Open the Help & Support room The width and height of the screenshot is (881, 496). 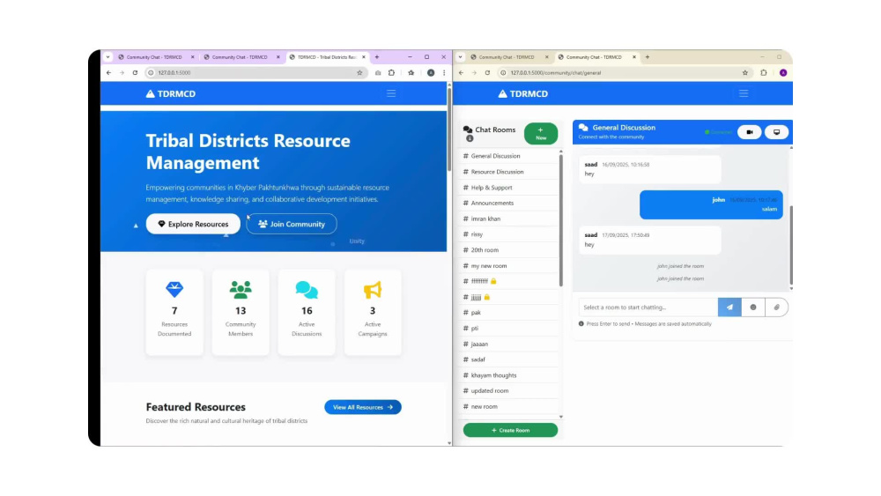509,188
